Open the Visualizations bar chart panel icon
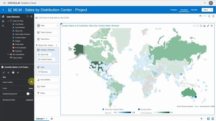 pyautogui.click(x=3, y=21)
